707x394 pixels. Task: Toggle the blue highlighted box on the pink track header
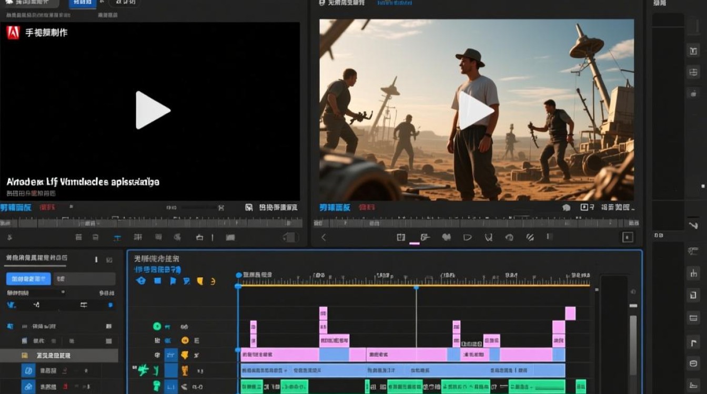coord(171,355)
